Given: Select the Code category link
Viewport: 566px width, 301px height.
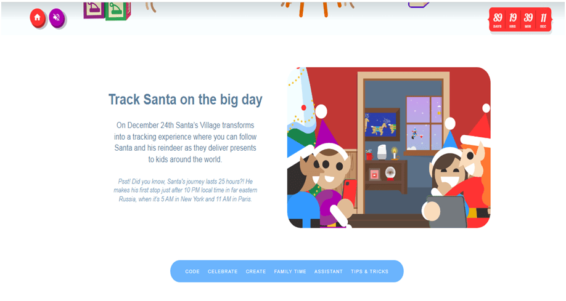Looking at the screenshot, I should point(192,271).
